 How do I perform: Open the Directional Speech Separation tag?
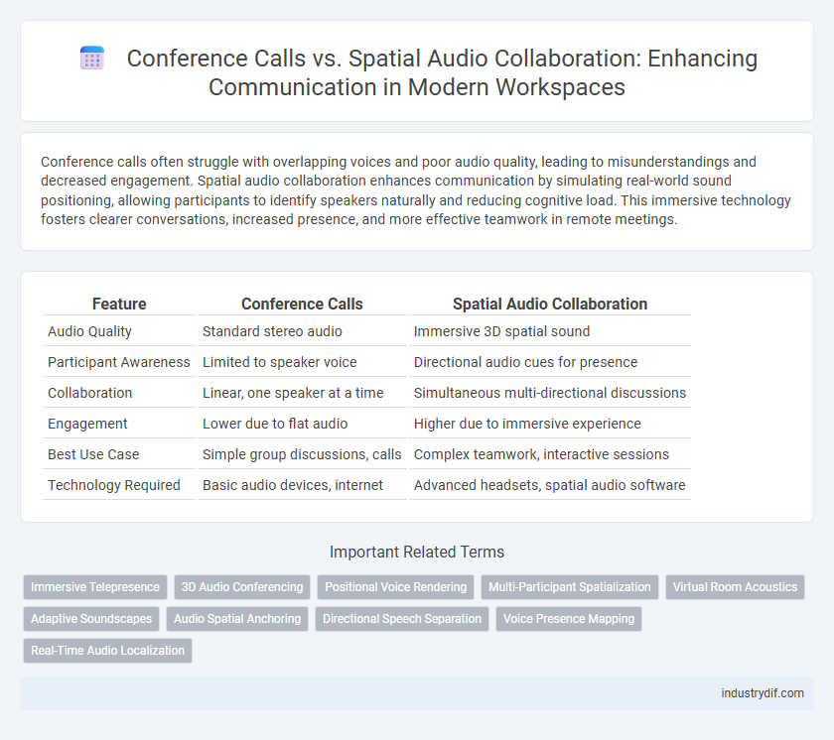tap(403, 618)
